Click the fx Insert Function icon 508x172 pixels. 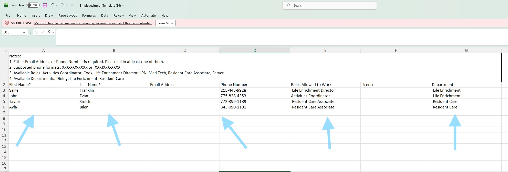pos(49,32)
